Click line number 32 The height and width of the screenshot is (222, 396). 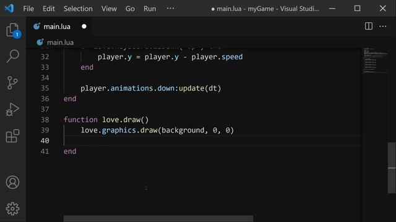point(45,57)
